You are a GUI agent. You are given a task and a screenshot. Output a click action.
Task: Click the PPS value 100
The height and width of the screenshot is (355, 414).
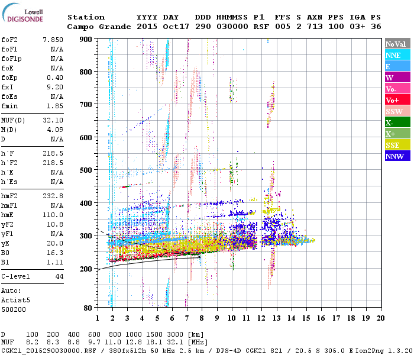pos(336,27)
